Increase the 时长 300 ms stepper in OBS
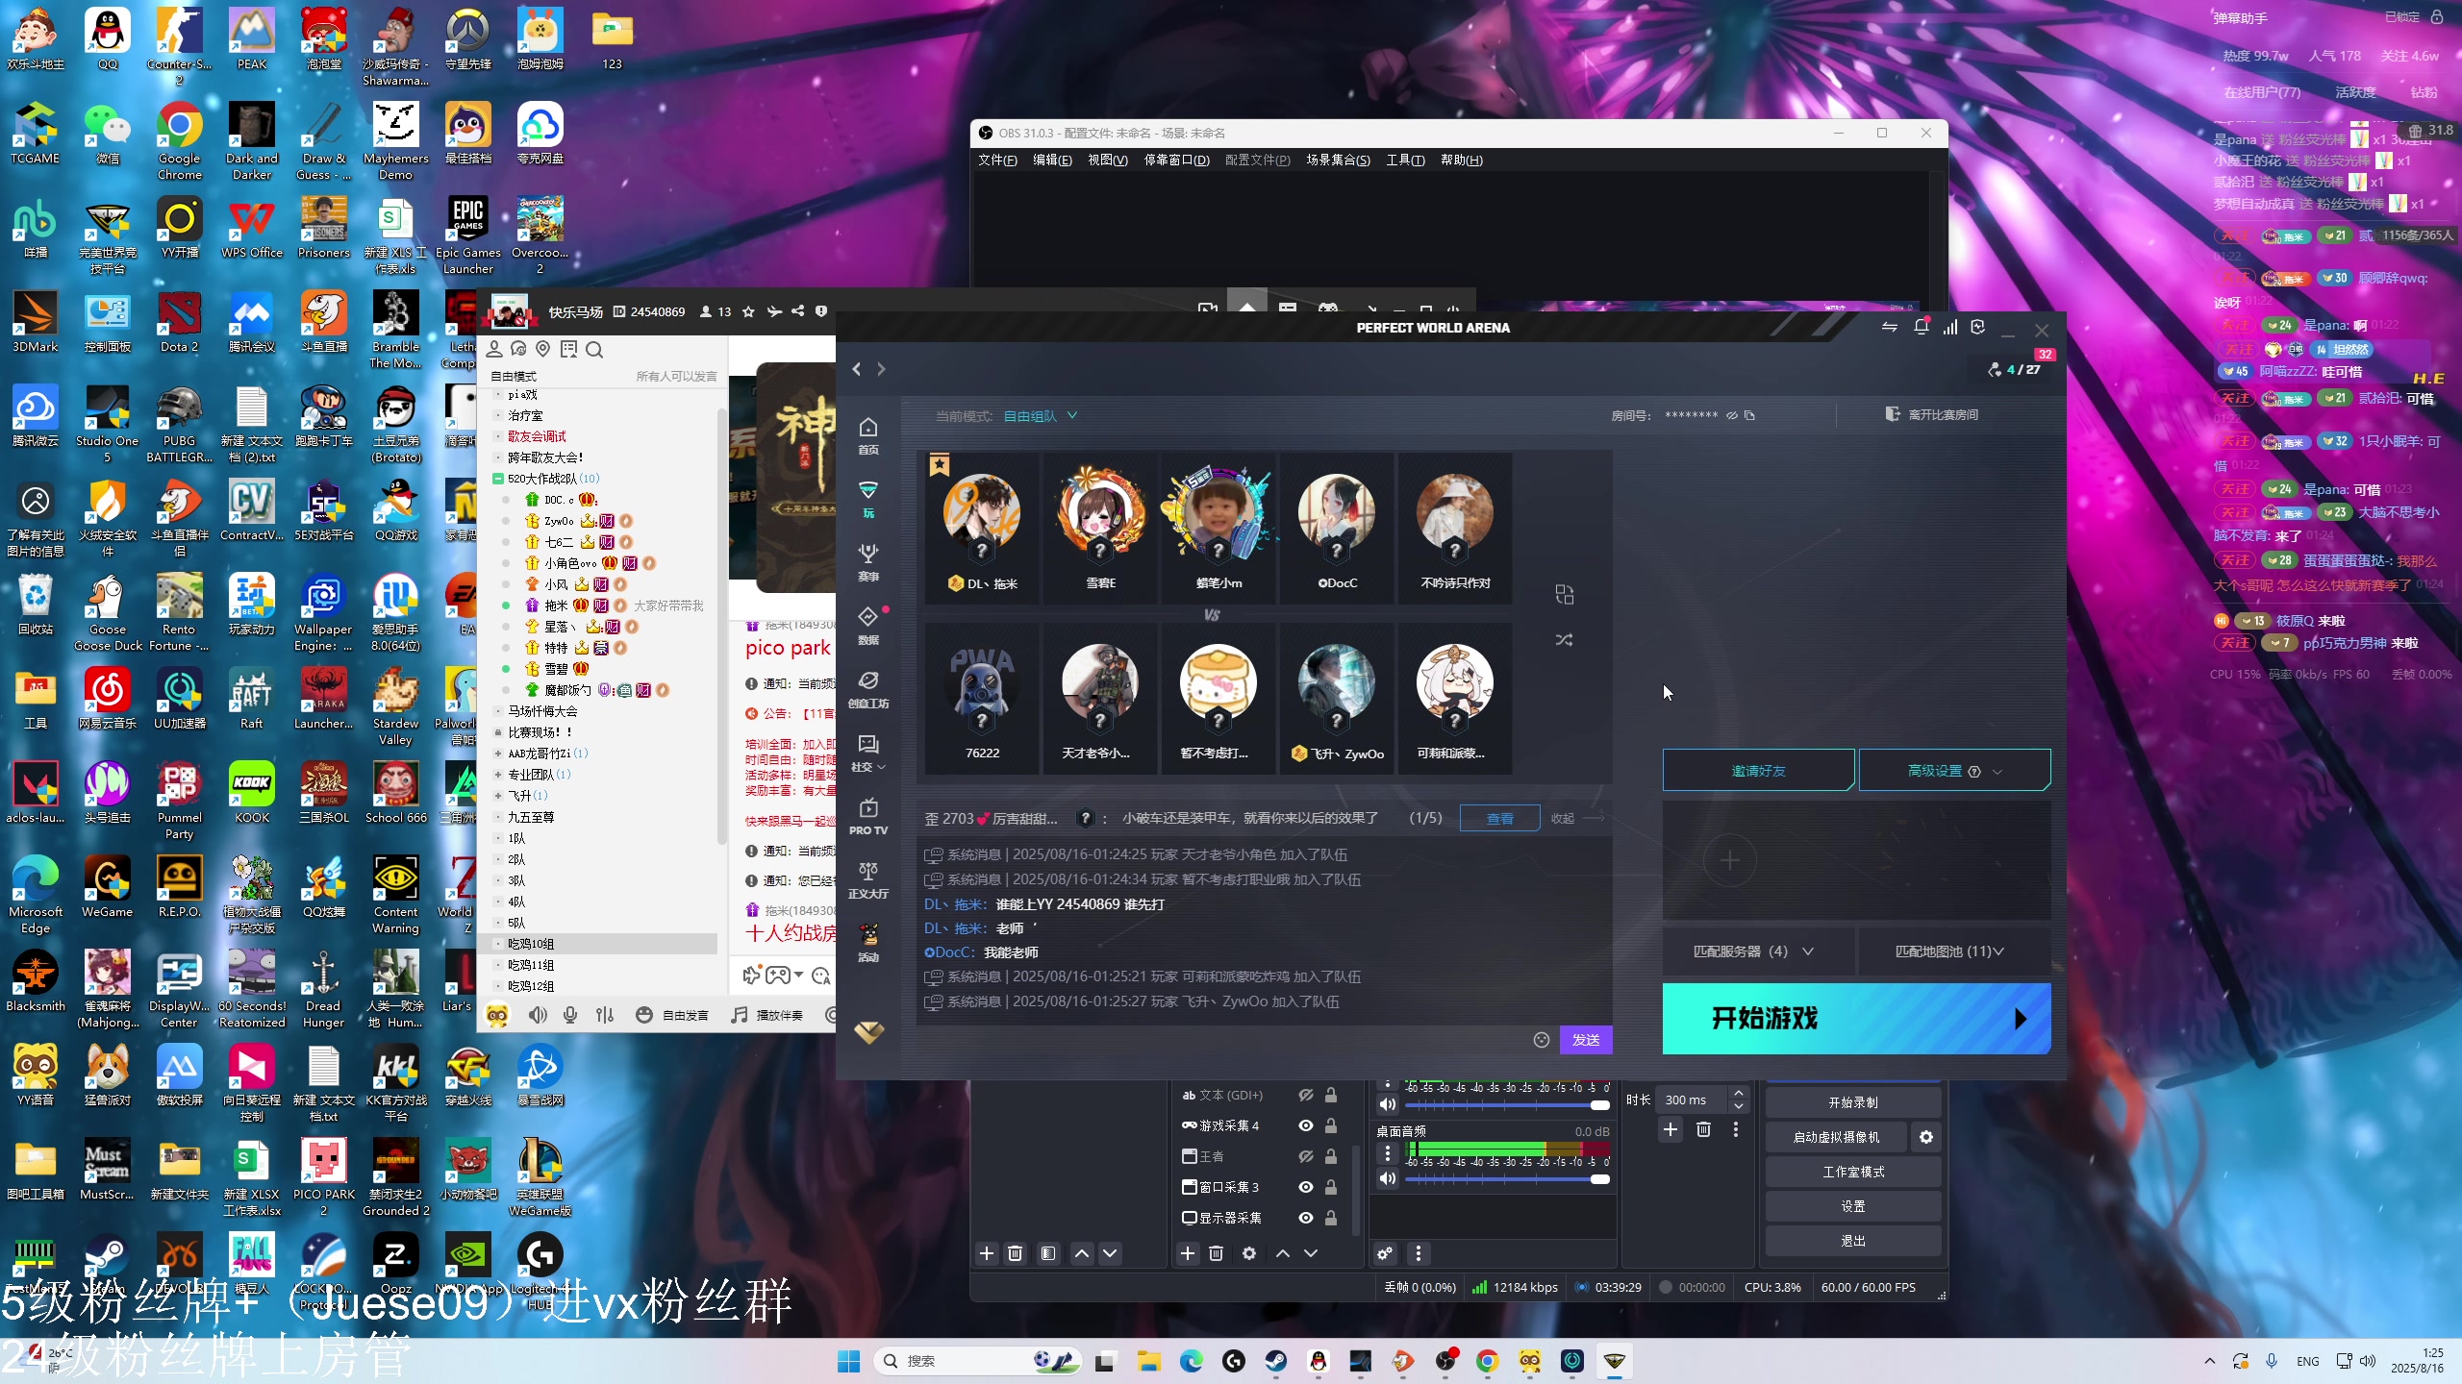This screenshot has width=2462, height=1384. (x=1738, y=1094)
